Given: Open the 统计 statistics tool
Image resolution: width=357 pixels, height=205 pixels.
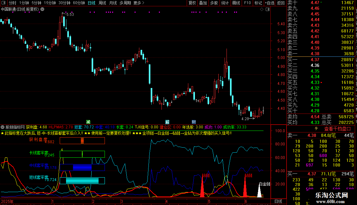Looking at the screenshot, I should [x=225, y=3].
